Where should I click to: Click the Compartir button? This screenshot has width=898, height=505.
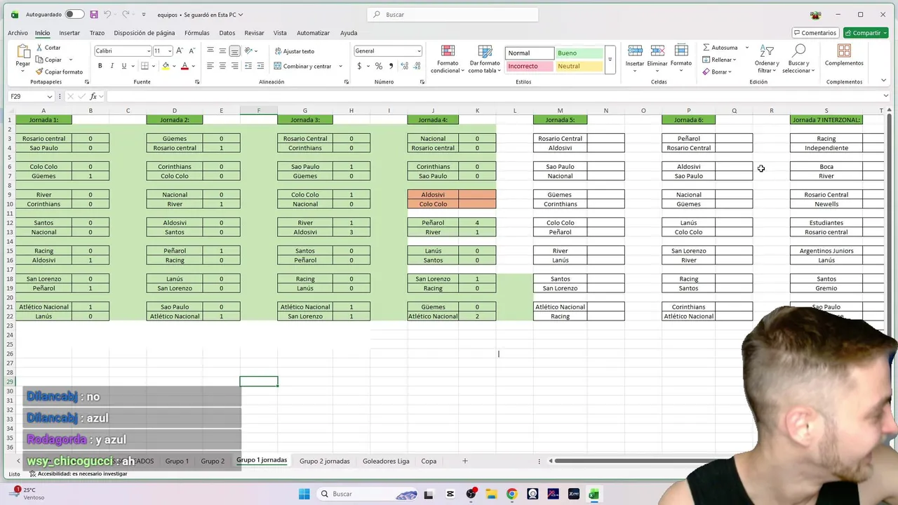coord(866,33)
